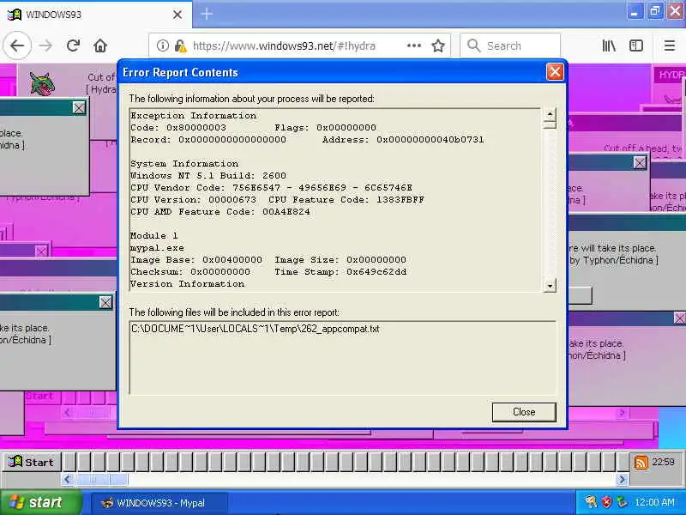
Task: Click the URL address bar text
Action: 284,46
